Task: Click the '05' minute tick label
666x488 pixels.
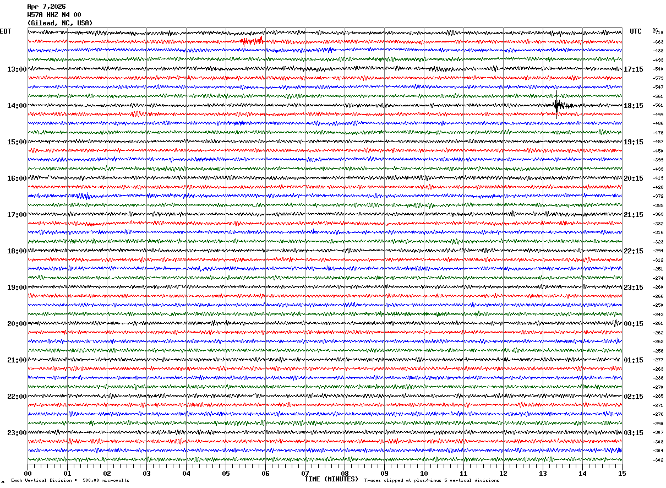Action: [x=226, y=473]
